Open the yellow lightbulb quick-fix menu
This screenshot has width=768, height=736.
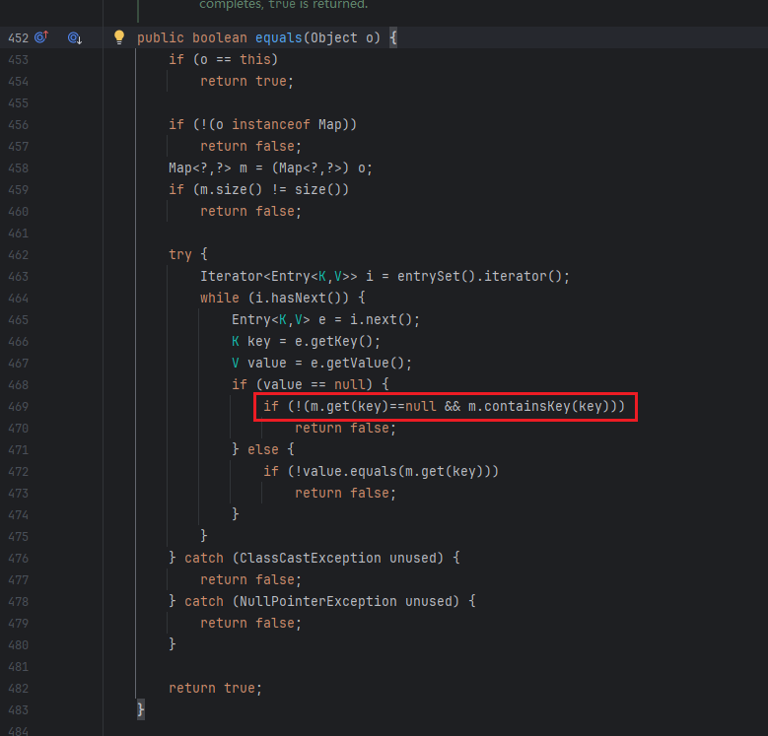[x=119, y=37]
